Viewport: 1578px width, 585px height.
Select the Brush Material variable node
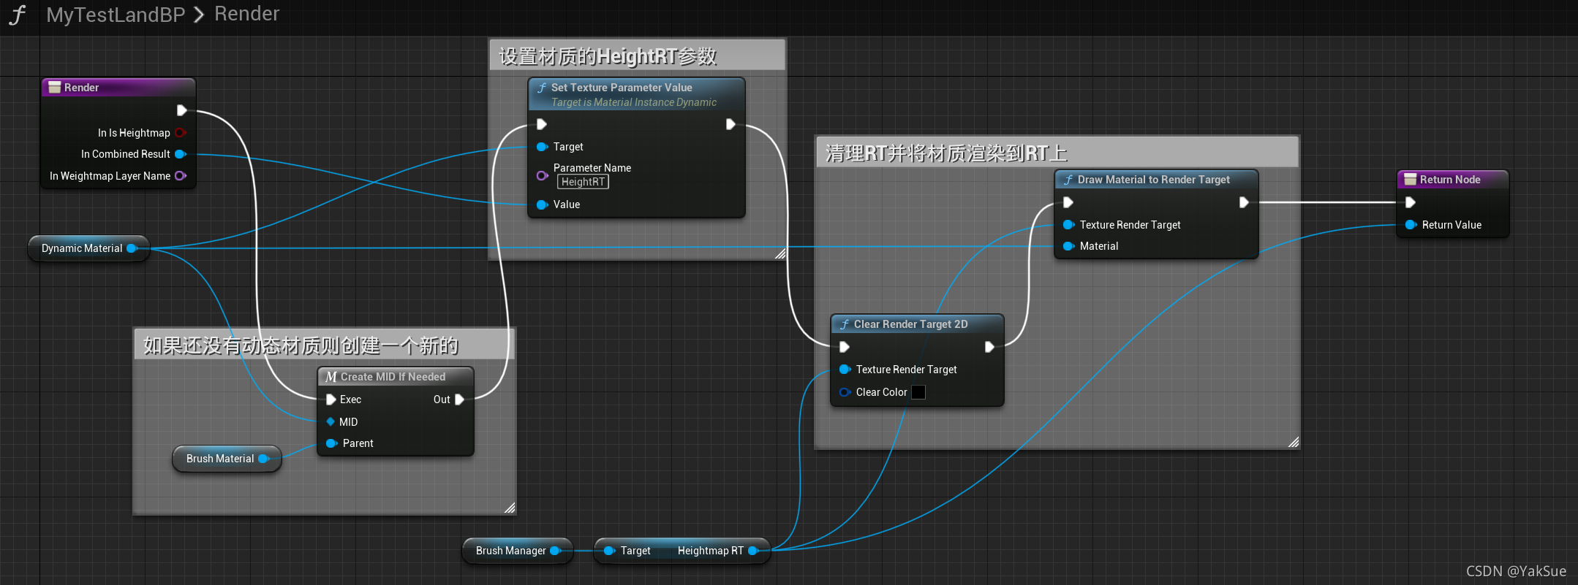(x=227, y=459)
